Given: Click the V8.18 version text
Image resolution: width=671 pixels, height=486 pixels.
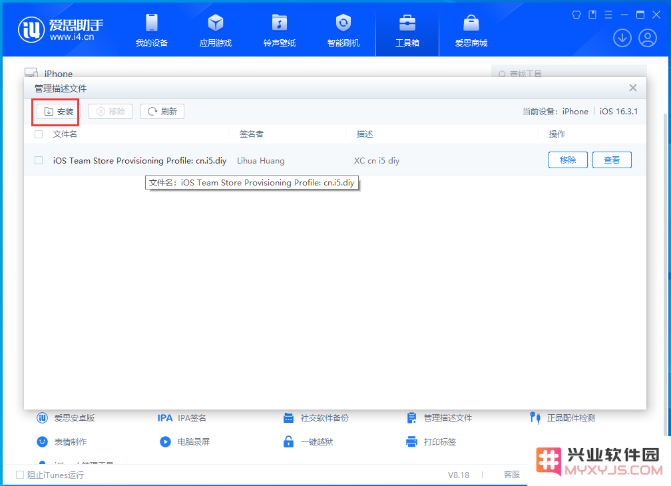Looking at the screenshot, I should tap(458, 475).
